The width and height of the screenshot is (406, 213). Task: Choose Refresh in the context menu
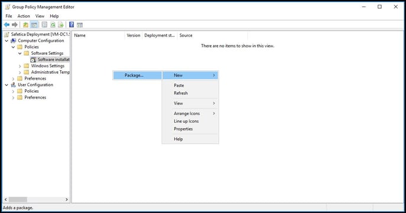[190, 93]
